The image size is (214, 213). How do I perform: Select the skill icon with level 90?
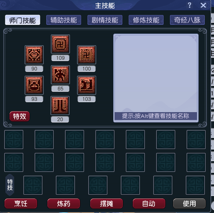click(x=34, y=55)
